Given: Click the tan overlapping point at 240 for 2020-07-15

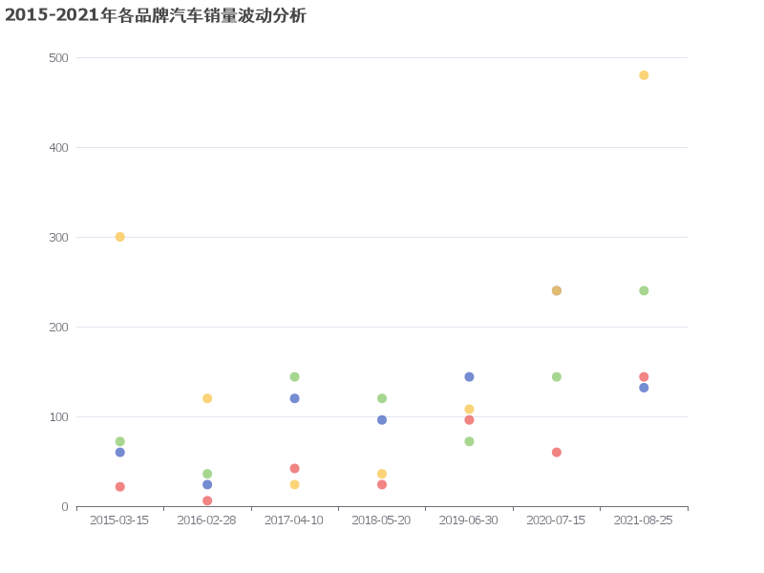Looking at the screenshot, I should tap(557, 291).
